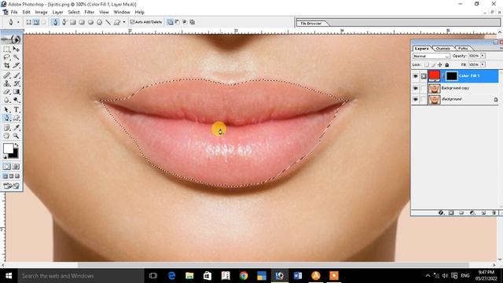Hide the Background copy layer
The height and width of the screenshot is (283, 503).
pyautogui.click(x=416, y=88)
